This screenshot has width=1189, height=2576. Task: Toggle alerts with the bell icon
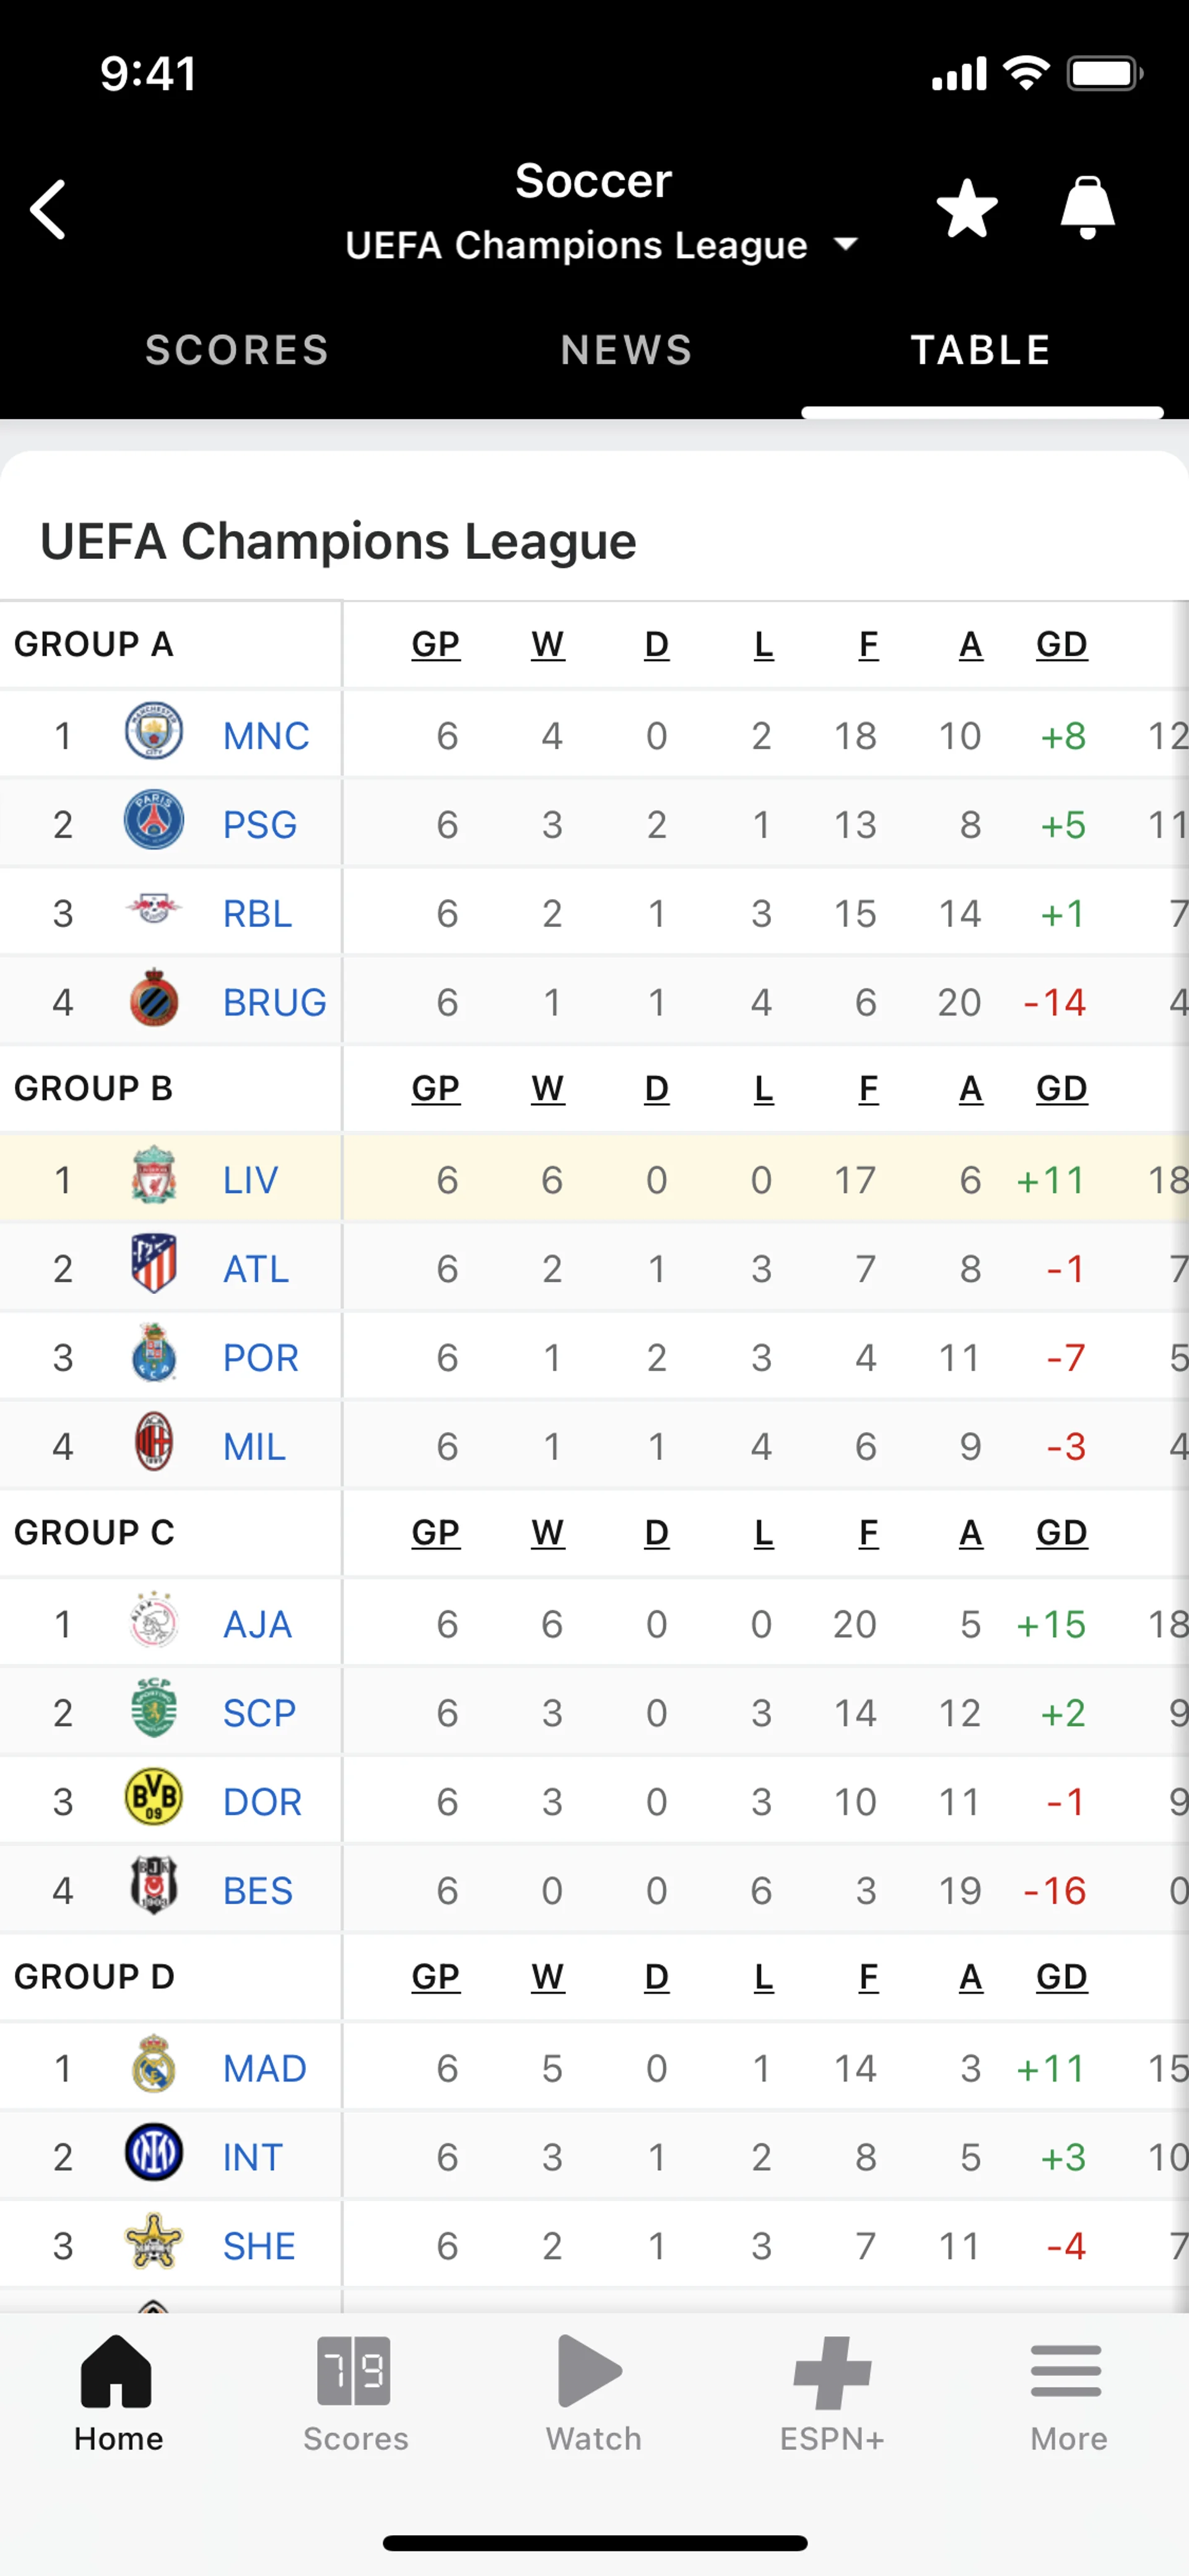click(x=1087, y=209)
